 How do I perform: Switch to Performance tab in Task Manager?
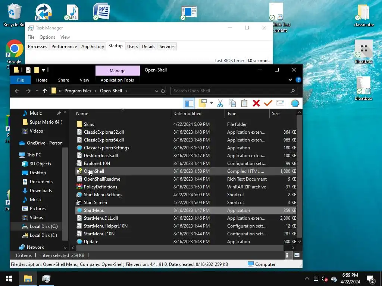(x=64, y=47)
